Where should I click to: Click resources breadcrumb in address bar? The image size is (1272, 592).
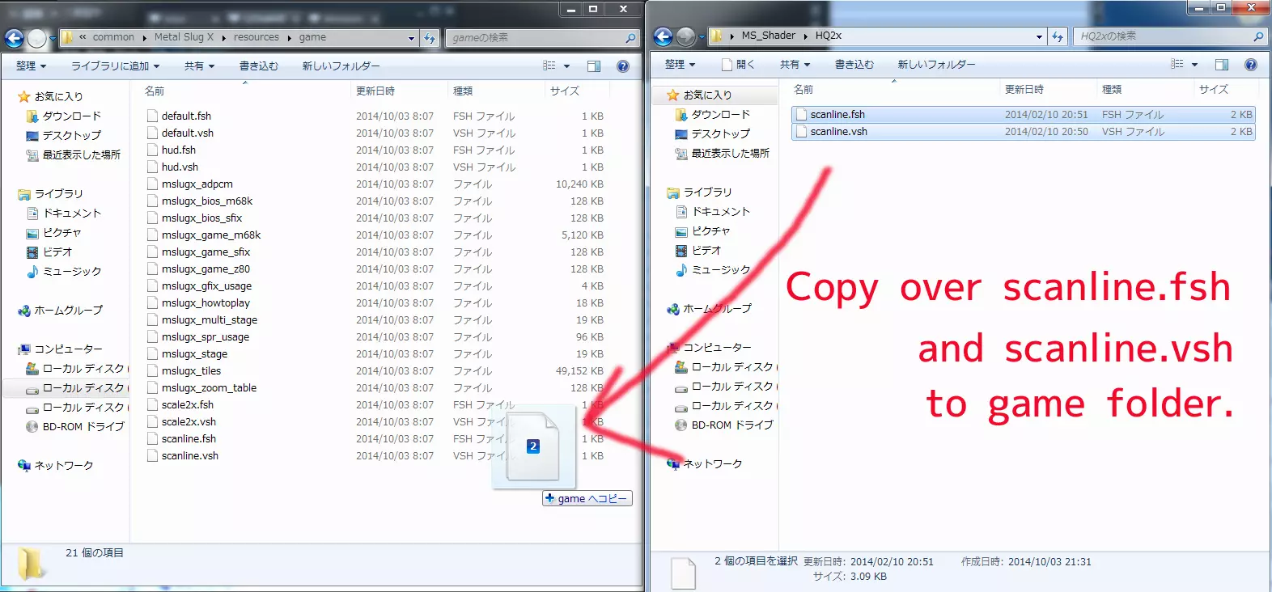point(256,37)
